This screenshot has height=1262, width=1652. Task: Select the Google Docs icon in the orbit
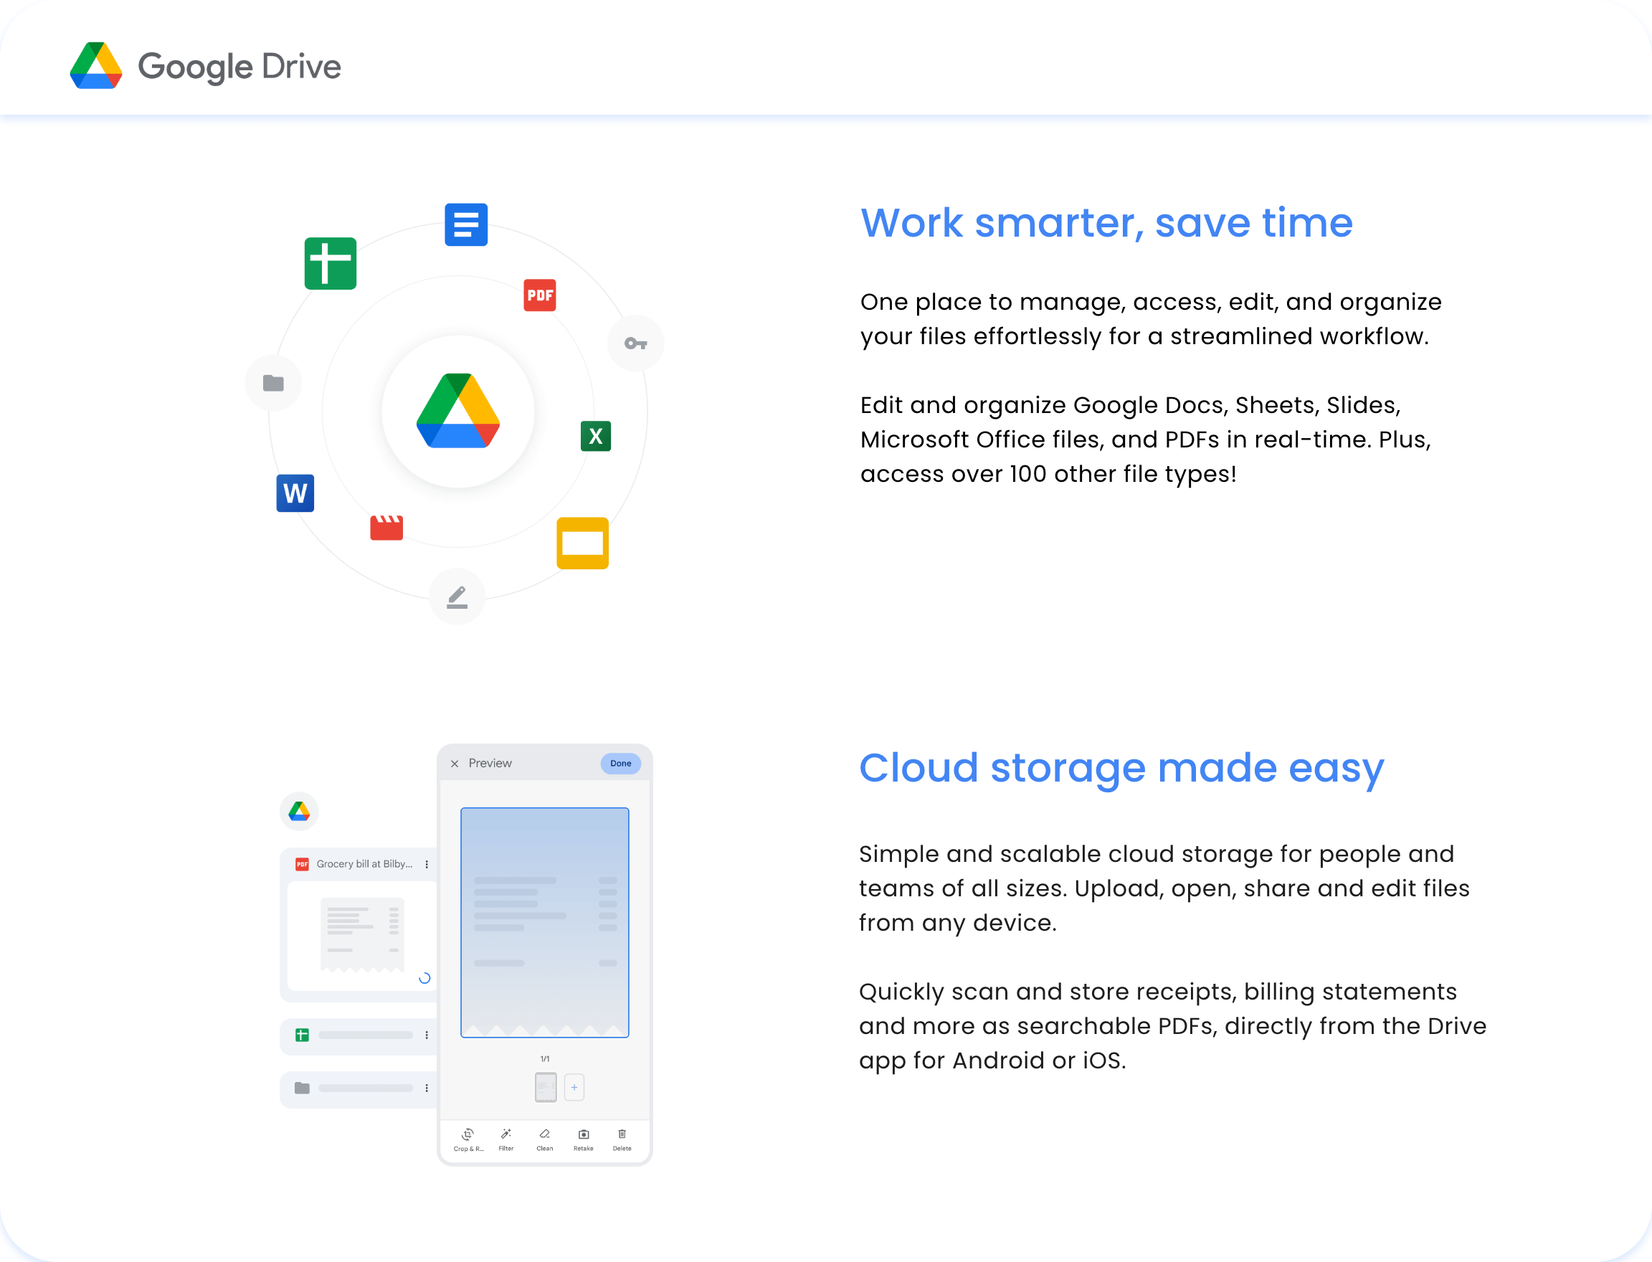(466, 224)
